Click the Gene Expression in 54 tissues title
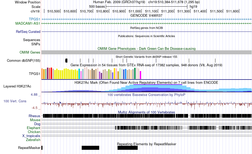The image size is (252, 154). (146, 65)
